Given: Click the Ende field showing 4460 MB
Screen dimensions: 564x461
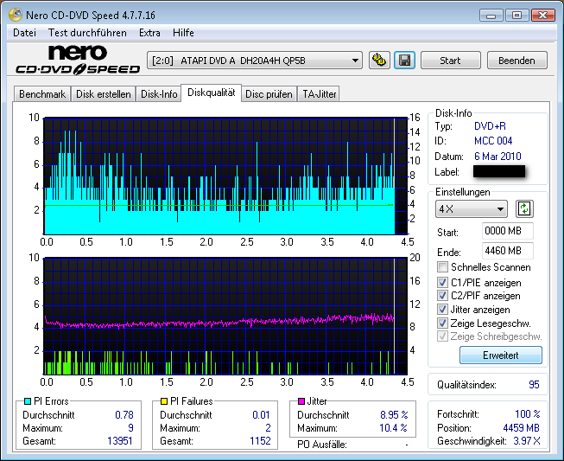Looking at the screenshot, I should 507,251.
